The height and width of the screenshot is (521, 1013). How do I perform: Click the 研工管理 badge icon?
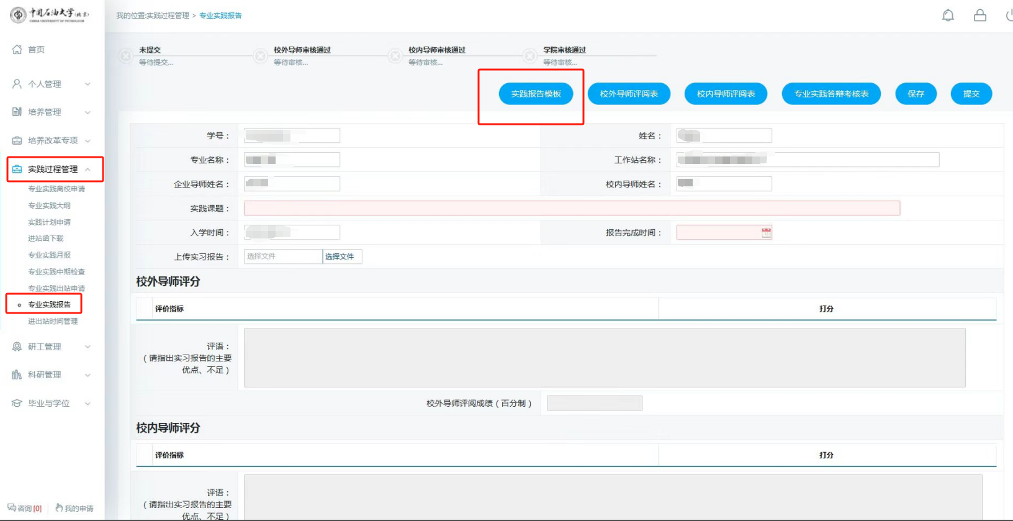coord(17,347)
